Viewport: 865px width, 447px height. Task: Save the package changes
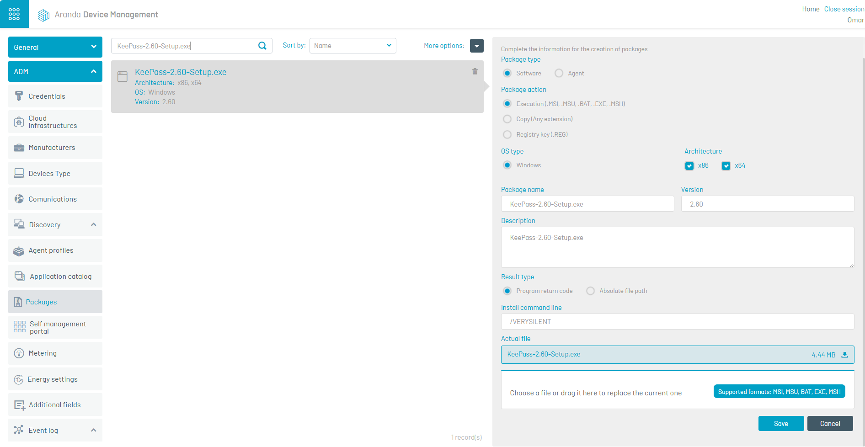(780, 424)
